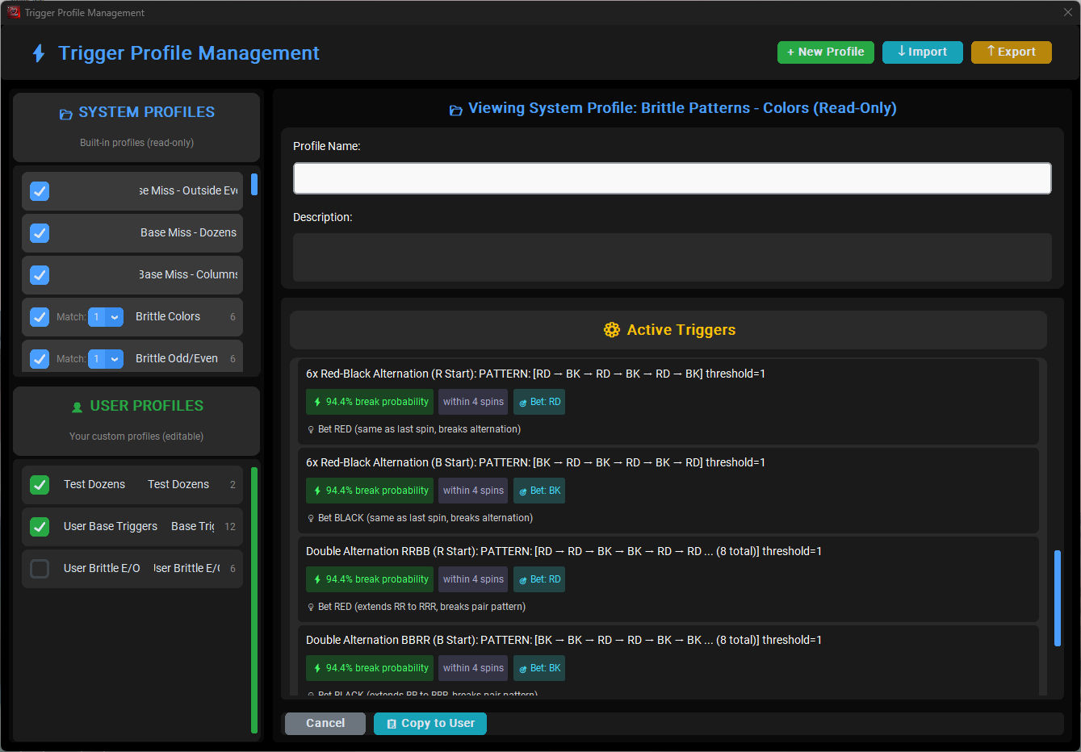Click the lightbulb icon beside Bet RED hint
Viewport: 1081px width, 752px height.
pyautogui.click(x=311, y=430)
